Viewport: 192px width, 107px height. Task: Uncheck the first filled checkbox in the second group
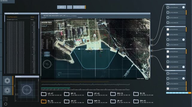coord(168,29)
